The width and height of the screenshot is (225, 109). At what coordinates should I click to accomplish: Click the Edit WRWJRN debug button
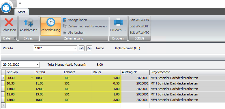139,20
